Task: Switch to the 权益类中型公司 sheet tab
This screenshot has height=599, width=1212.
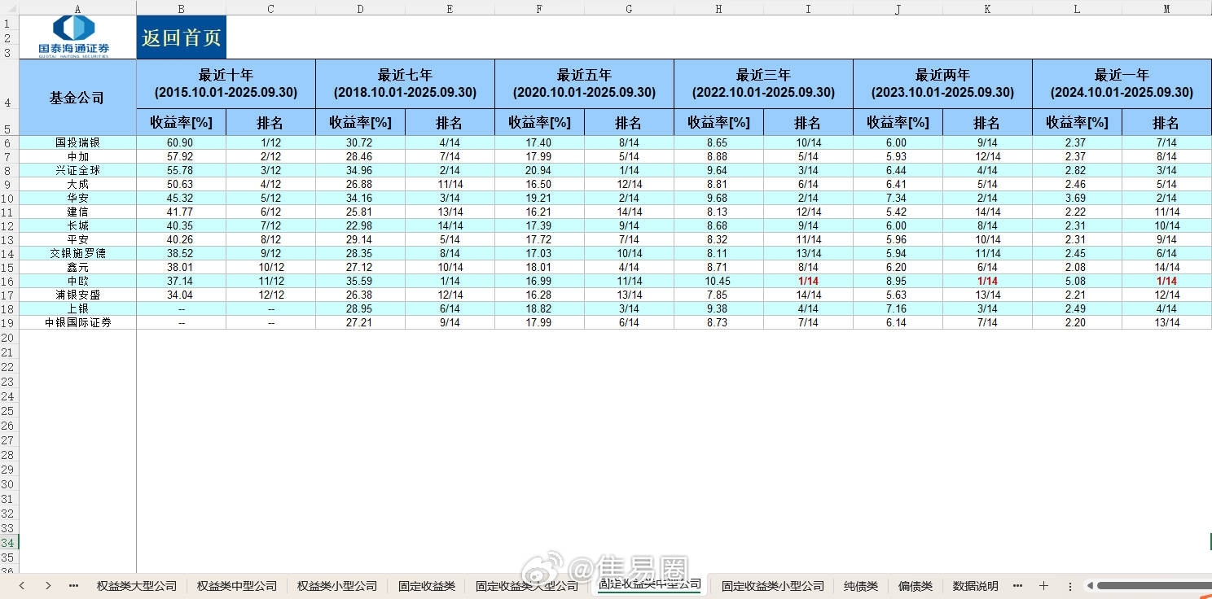Action: point(237,585)
